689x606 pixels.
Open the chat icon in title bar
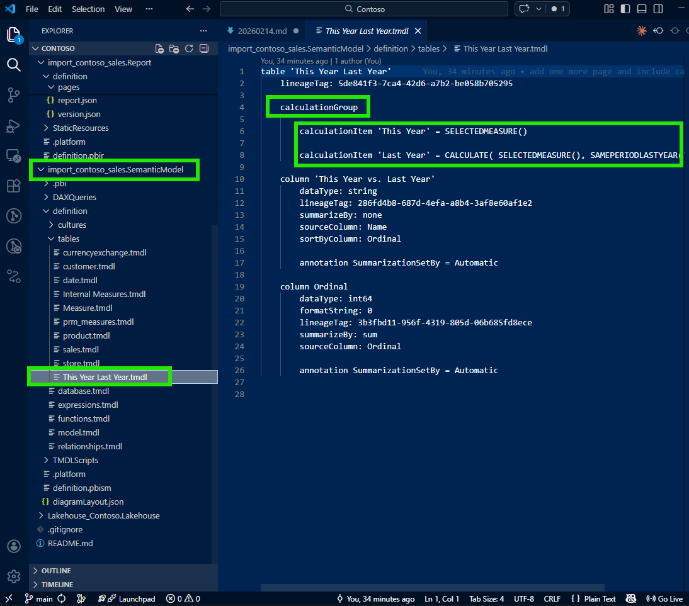click(x=524, y=9)
